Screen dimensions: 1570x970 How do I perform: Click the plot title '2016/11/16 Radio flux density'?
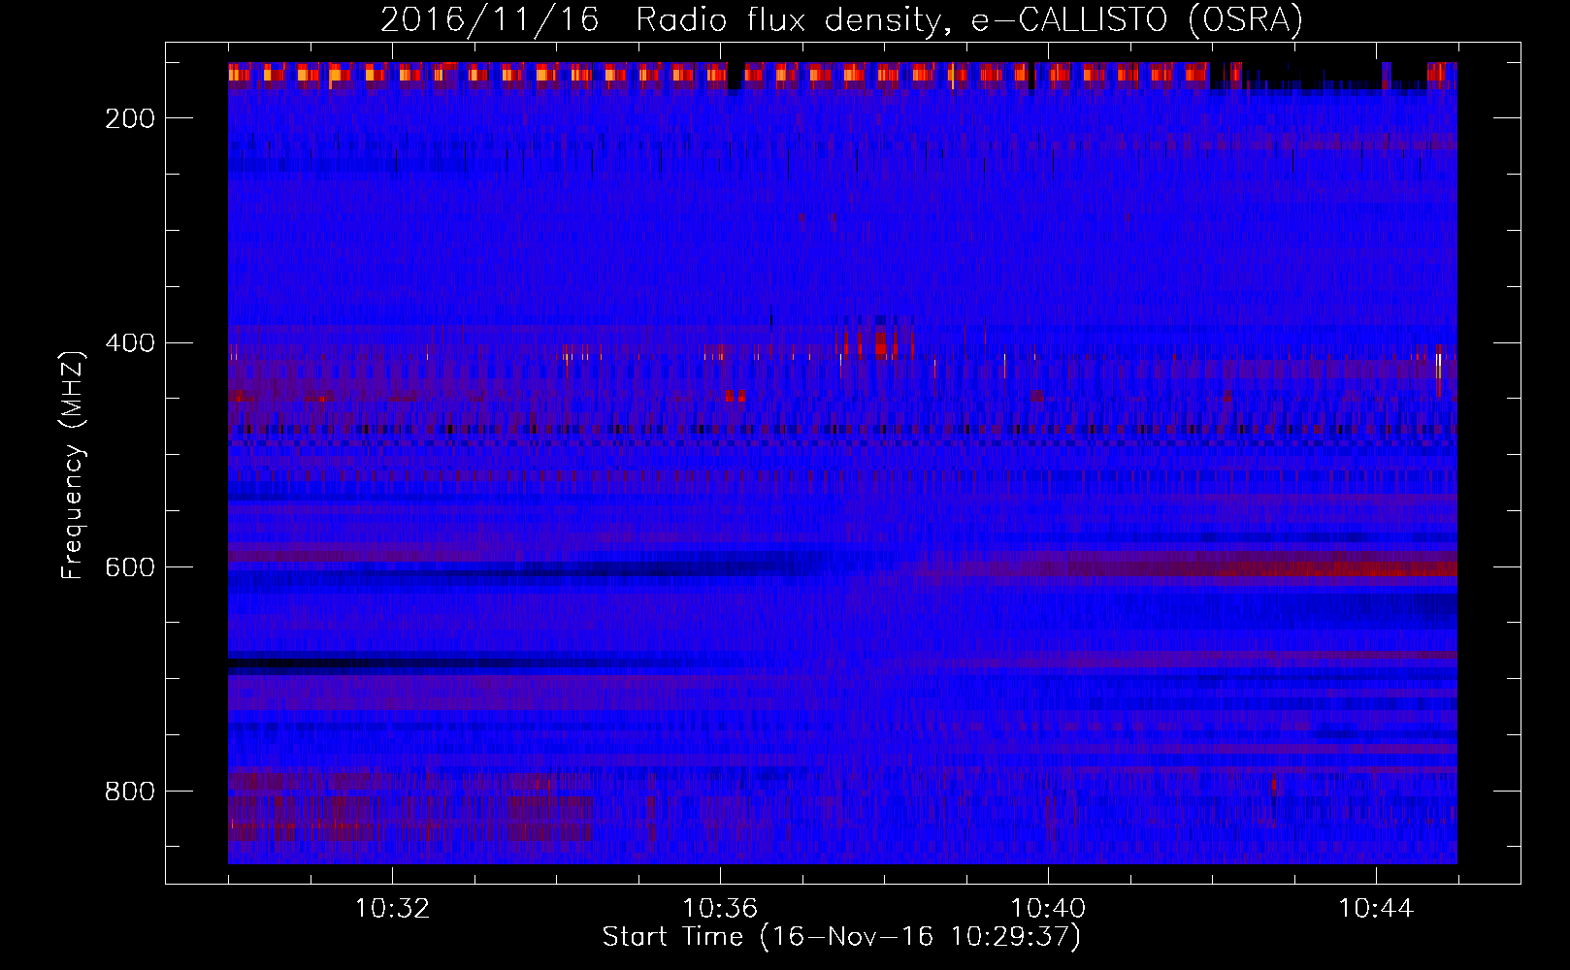click(661, 20)
